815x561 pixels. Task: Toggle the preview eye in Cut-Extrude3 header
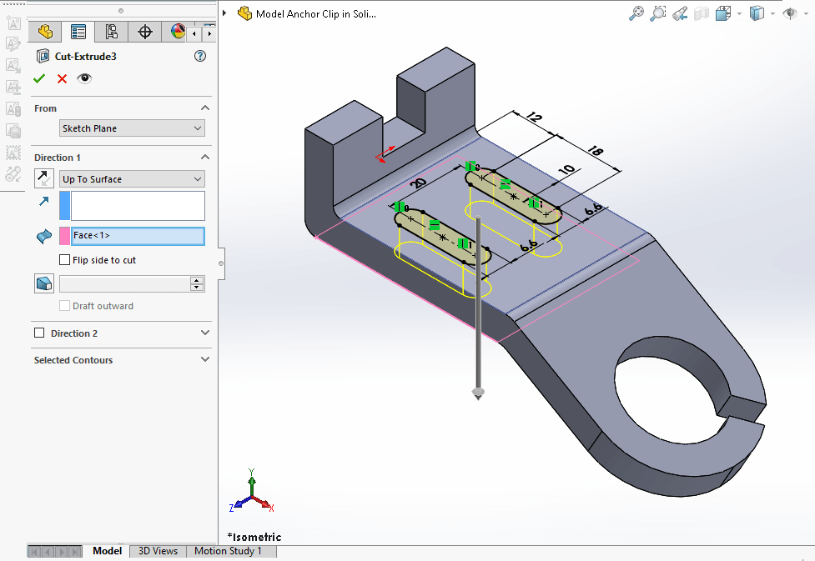pos(83,78)
